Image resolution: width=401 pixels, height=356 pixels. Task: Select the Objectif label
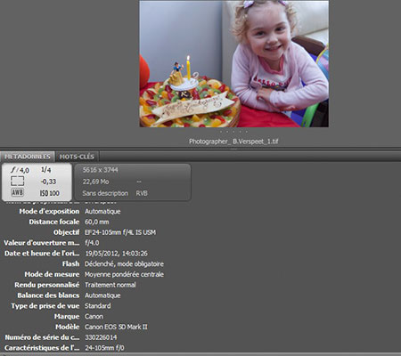click(x=66, y=232)
